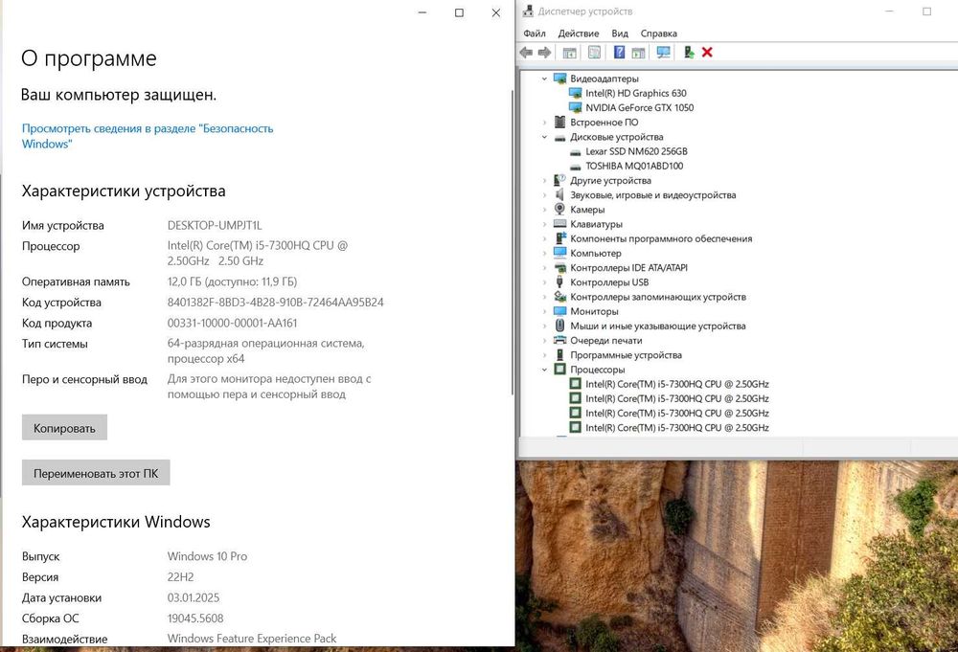The image size is (958, 652).
Task: Click the red X uninstall device icon
Action: 707,53
